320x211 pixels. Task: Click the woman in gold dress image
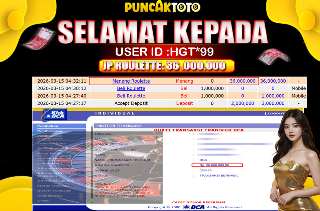click(294, 159)
